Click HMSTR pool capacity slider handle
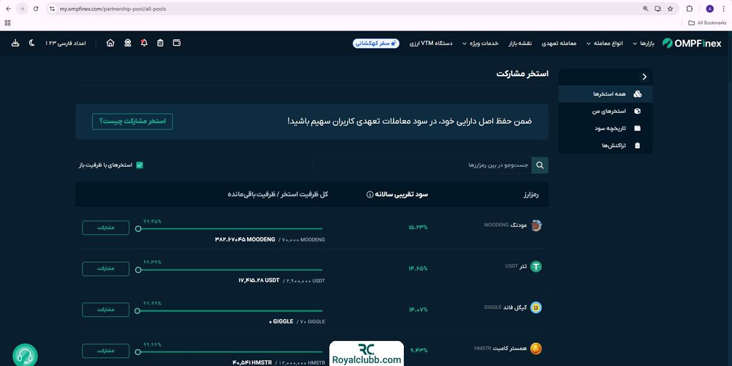 138,352
